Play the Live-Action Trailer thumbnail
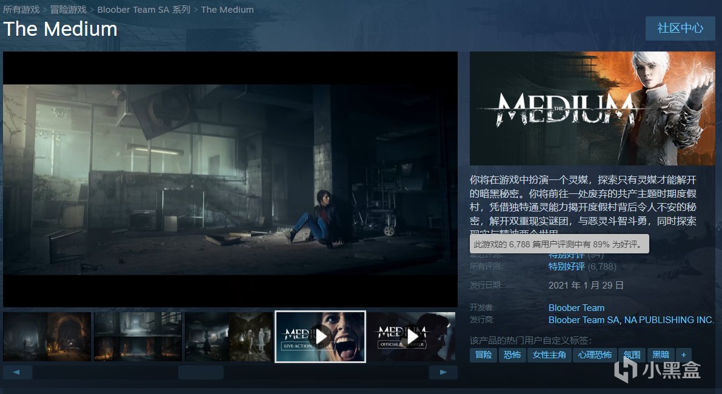 point(321,336)
